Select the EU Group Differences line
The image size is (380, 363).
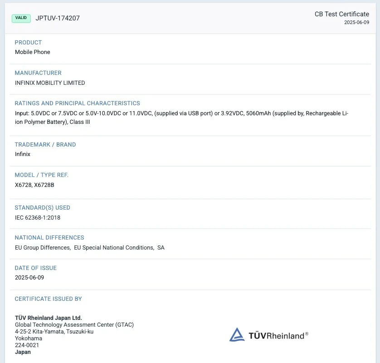(x=90, y=248)
